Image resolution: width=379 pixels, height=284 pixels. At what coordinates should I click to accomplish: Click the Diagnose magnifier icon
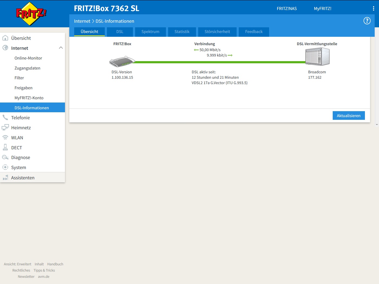5,157
